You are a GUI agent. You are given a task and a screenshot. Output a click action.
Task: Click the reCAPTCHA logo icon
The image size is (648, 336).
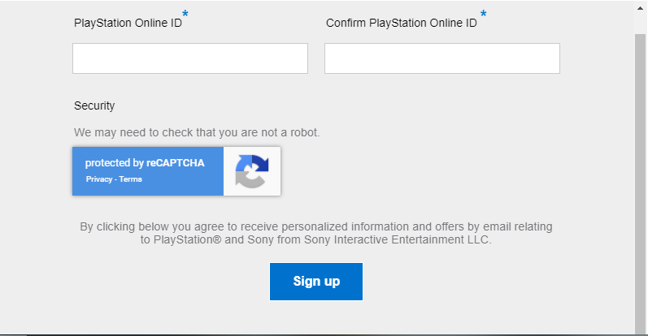click(251, 171)
